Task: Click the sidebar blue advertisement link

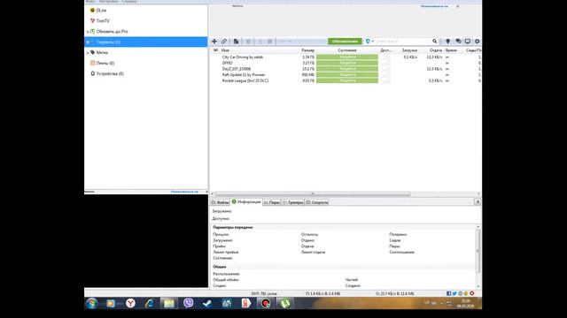Action: [x=184, y=192]
